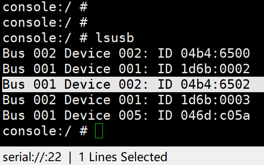
Task: Click 'Bus 002' on the first output line
Action: click(x=29, y=53)
